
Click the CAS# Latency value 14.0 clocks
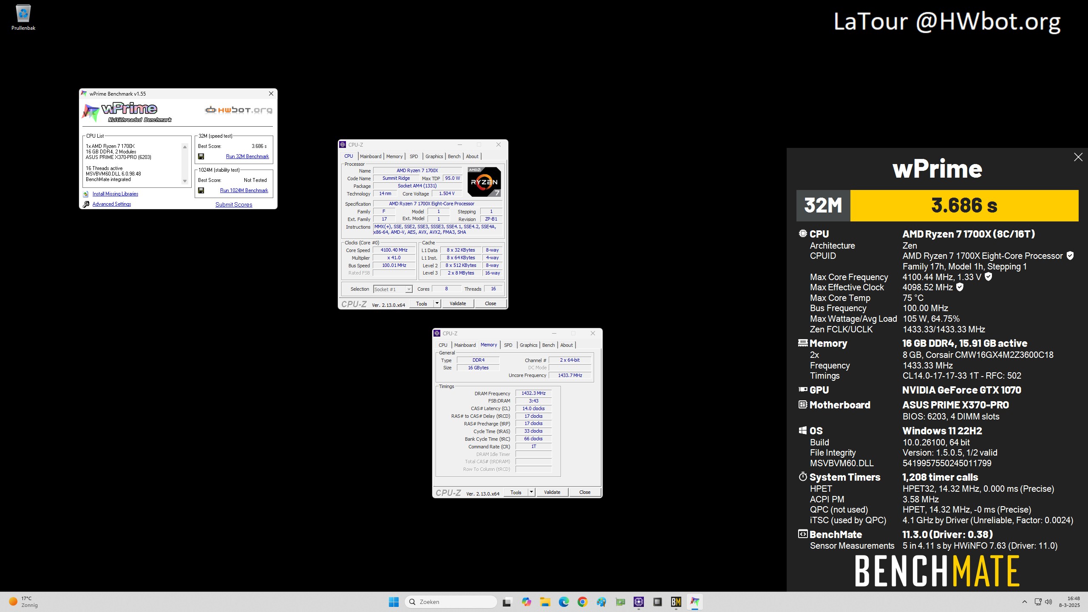533,408
